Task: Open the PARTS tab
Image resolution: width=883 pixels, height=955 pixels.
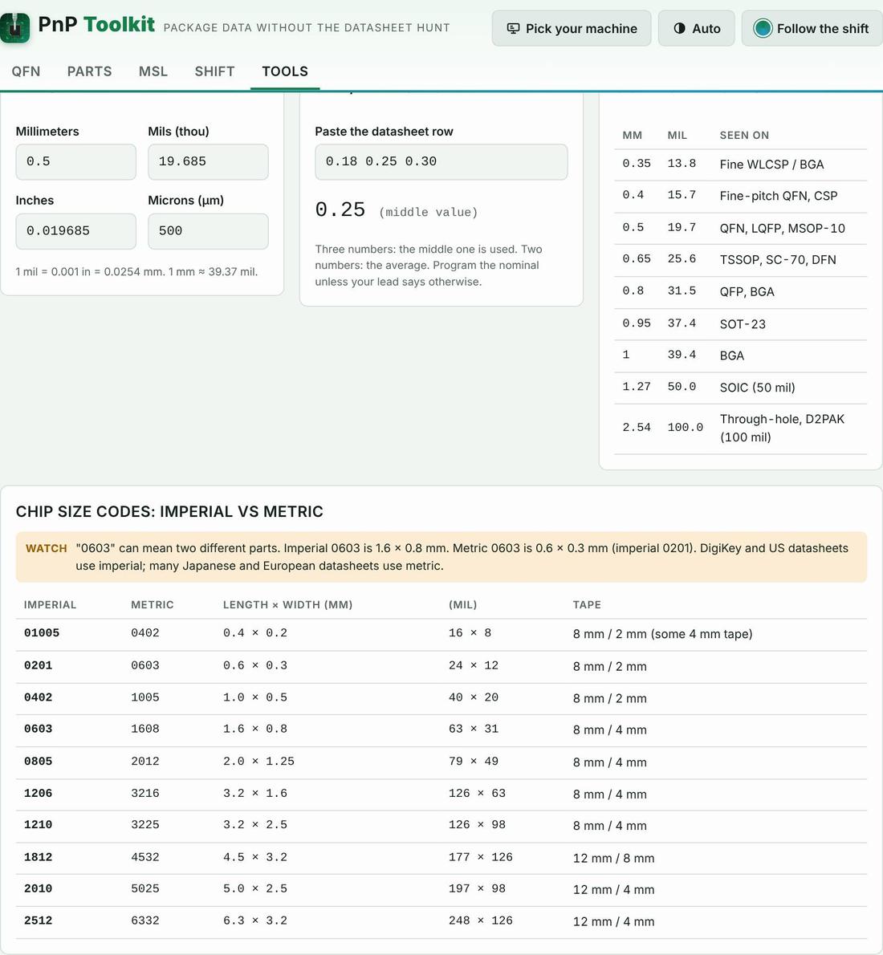Action: click(90, 71)
